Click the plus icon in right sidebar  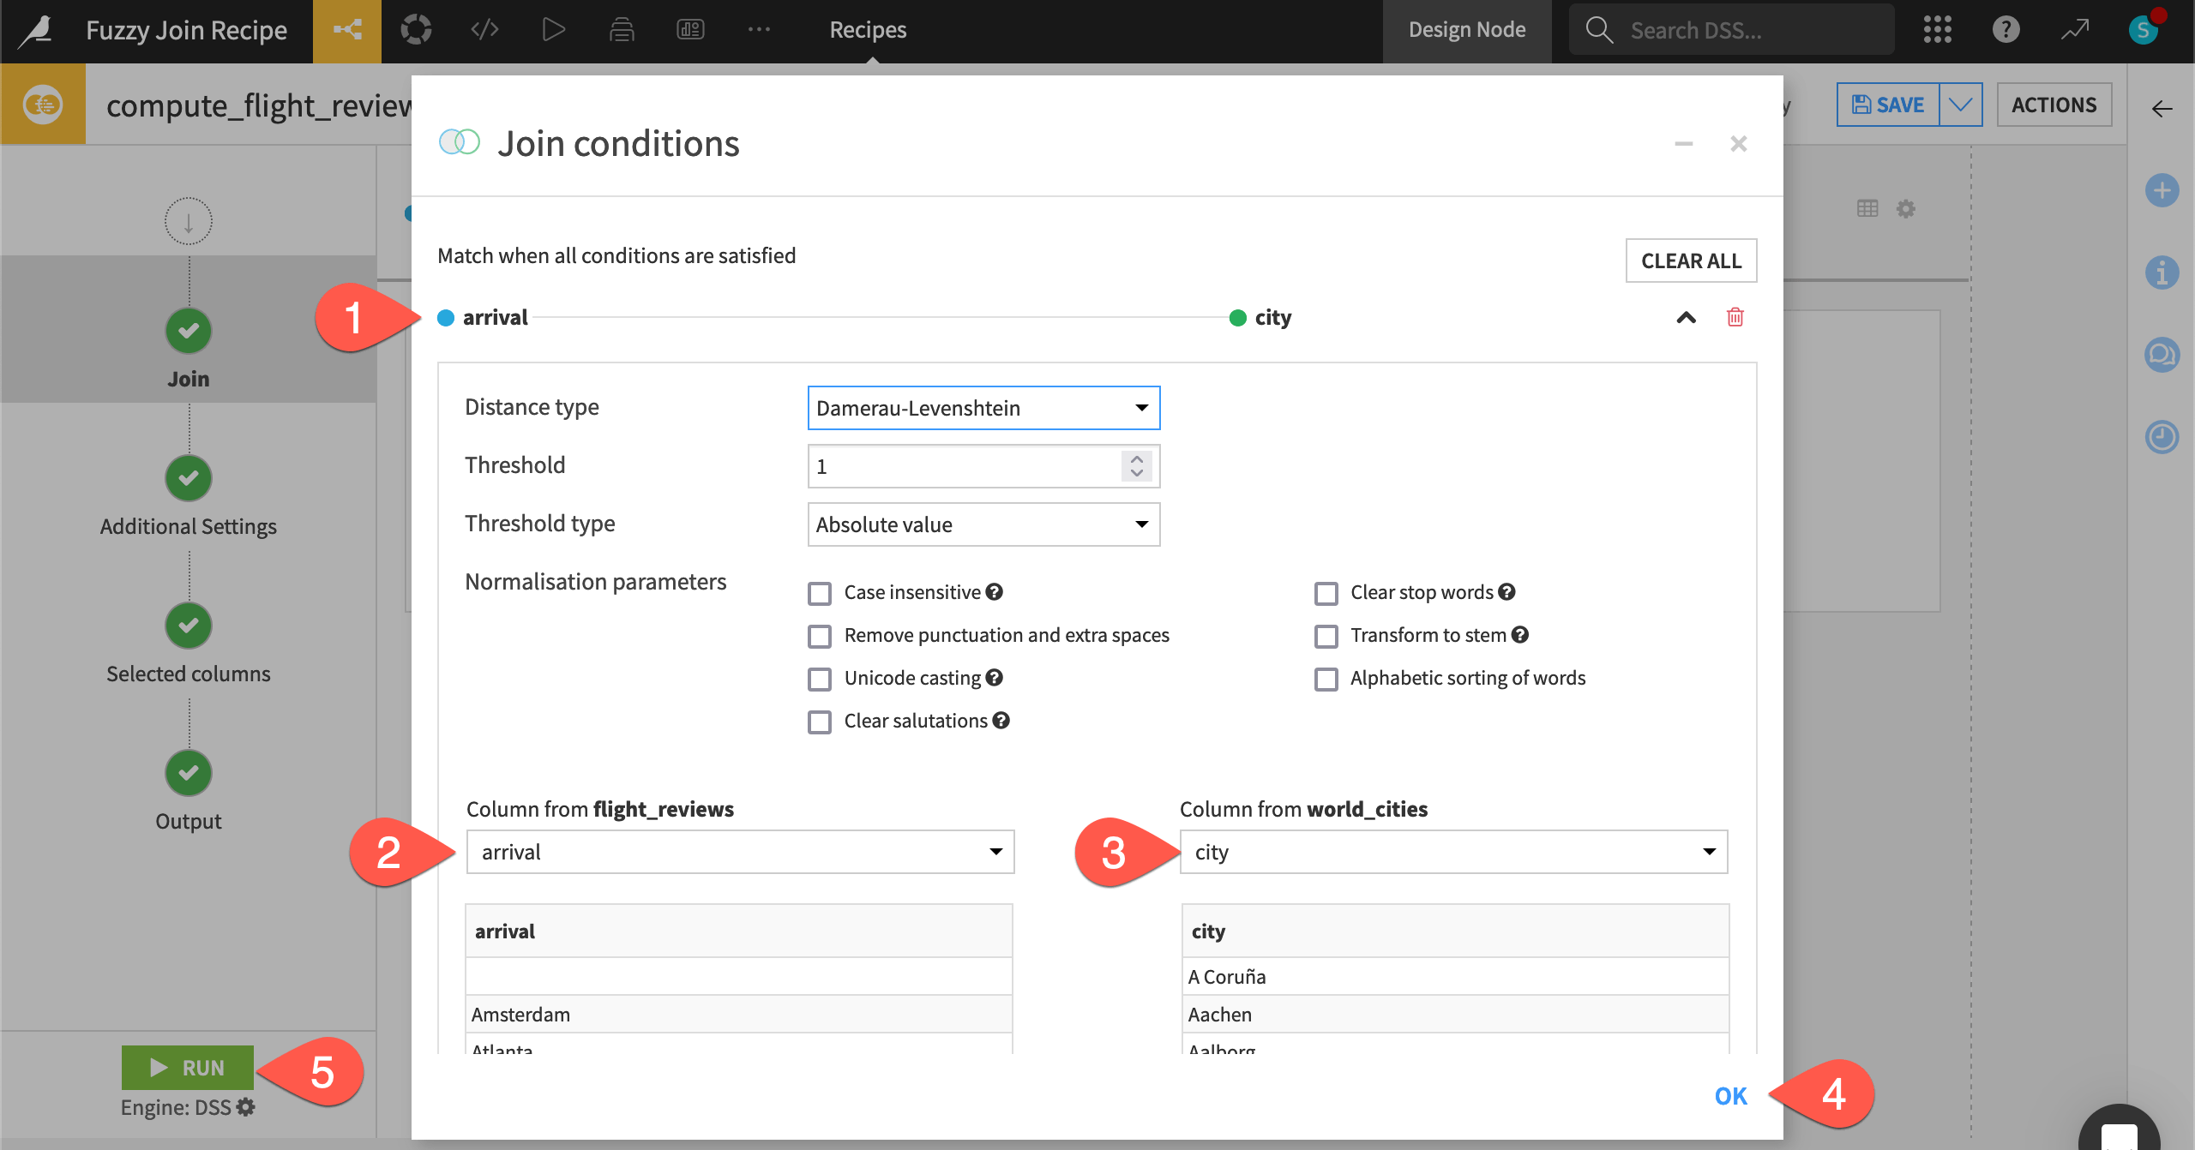pyautogui.click(x=2162, y=190)
